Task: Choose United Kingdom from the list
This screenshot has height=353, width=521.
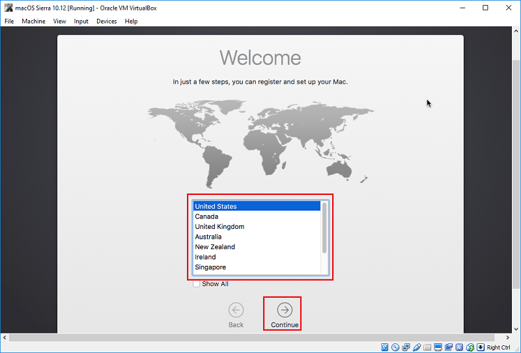Action: 257,227
